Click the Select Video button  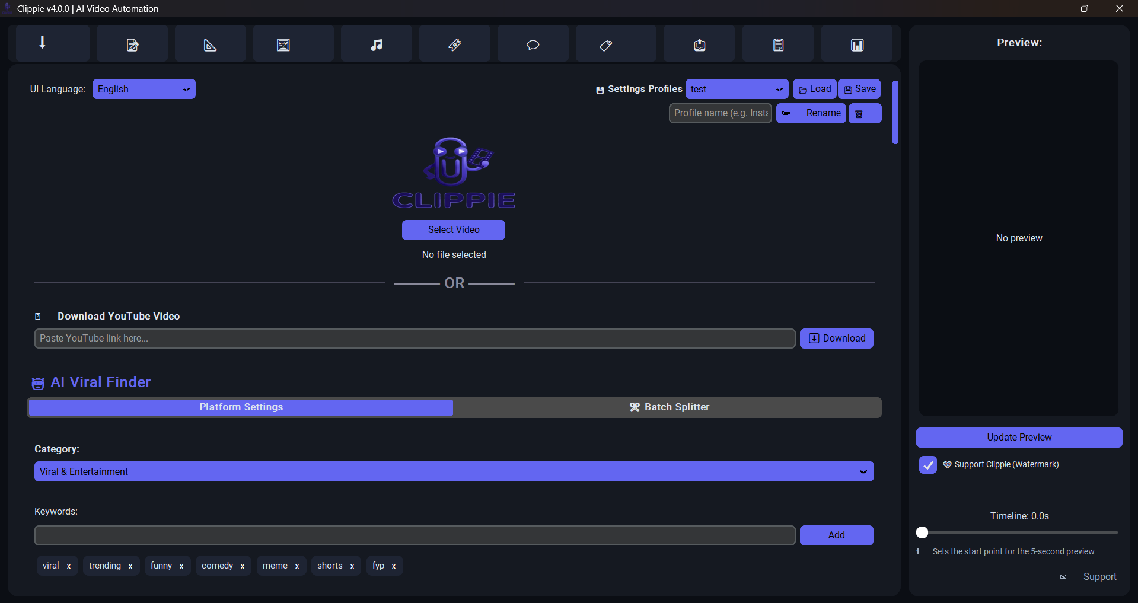(x=454, y=230)
